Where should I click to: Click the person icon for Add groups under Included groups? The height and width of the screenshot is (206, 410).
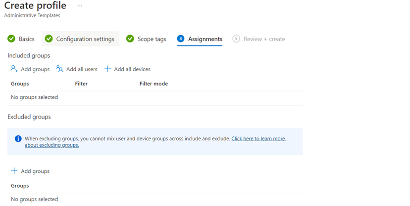click(14, 69)
